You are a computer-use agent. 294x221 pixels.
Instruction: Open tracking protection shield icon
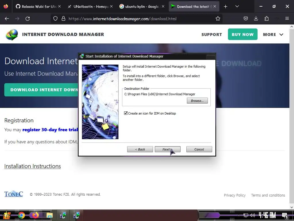pos(55,19)
